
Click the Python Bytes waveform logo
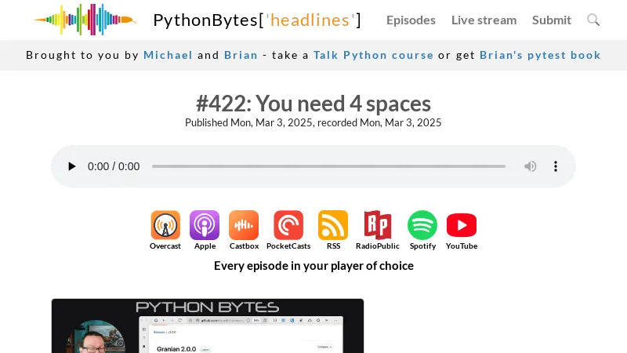[x=85, y=20]
